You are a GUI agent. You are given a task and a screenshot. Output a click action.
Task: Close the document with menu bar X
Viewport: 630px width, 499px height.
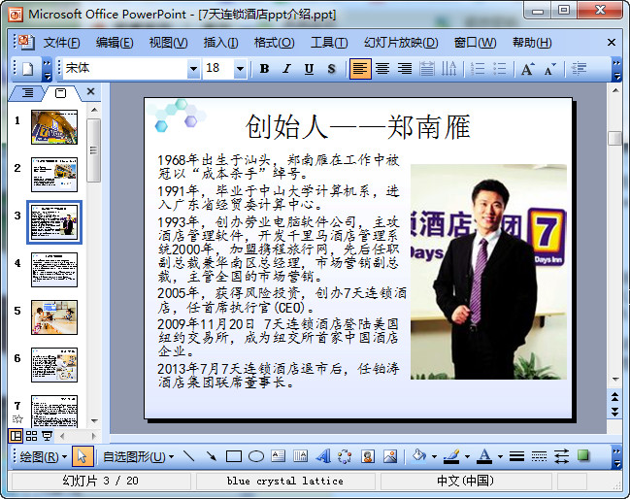pyautogui.click(x=612, y=42)
